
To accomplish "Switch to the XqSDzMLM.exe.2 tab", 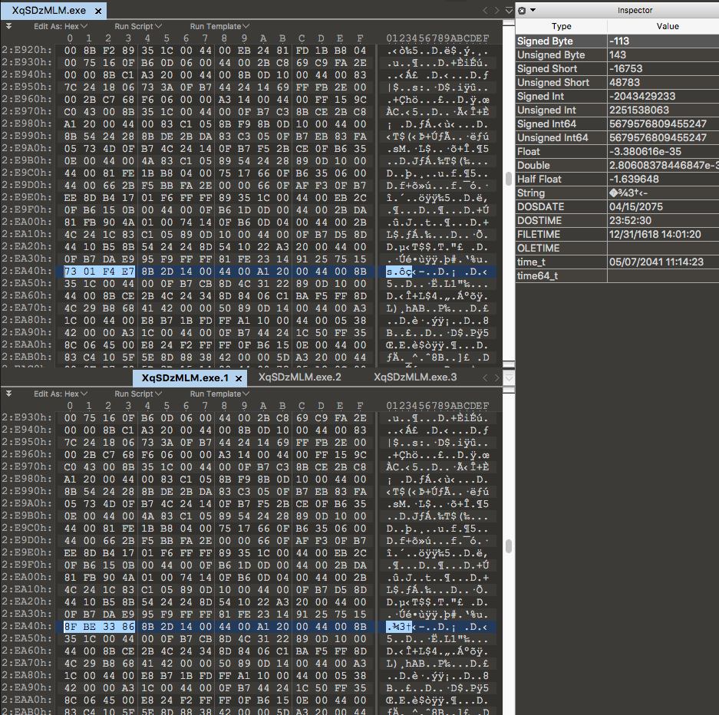I will (299, 377).
